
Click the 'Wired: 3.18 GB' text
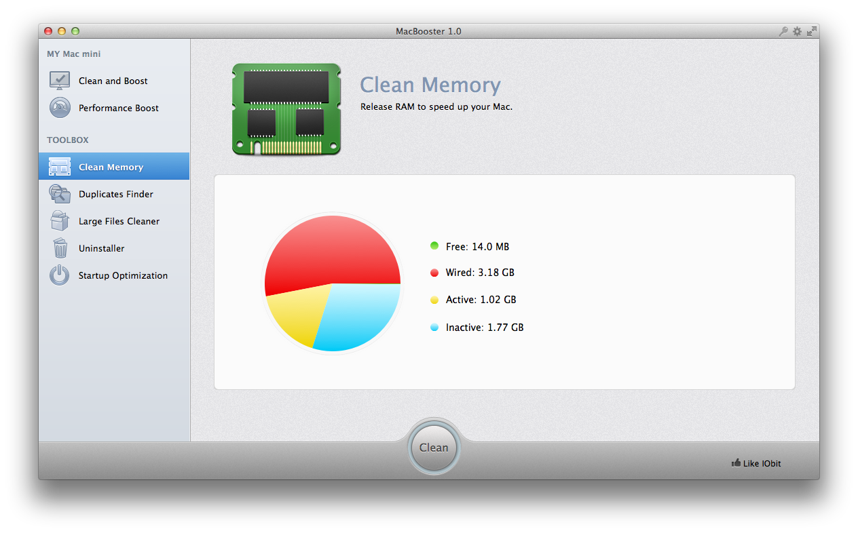coord(480,273)
